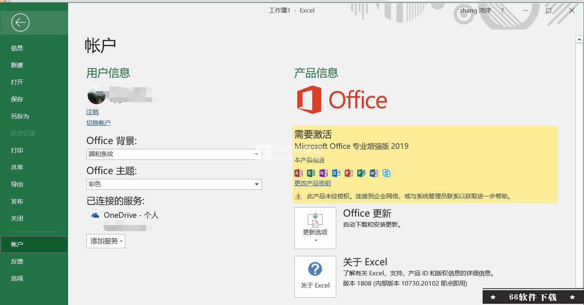Select 帐户 in the sidebar

[34, 244]
